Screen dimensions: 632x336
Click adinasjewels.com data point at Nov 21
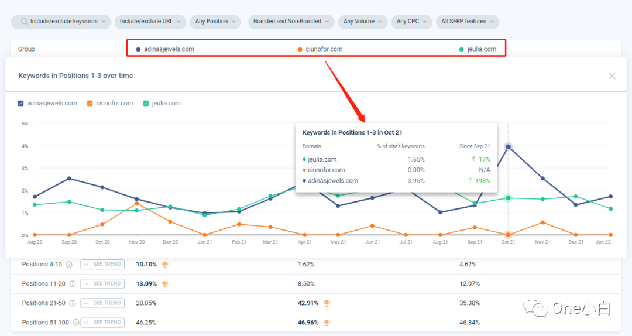click(542, 179)
